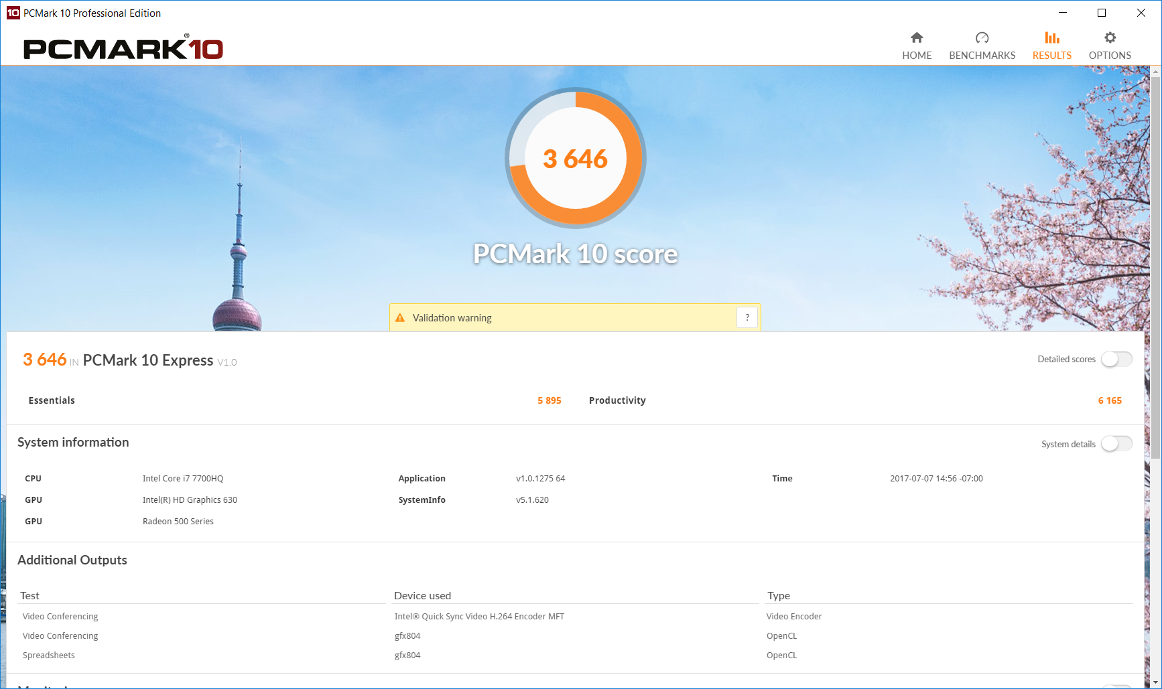
Task: Click the Benchmarks gauge icon
Action: point(982,37)
